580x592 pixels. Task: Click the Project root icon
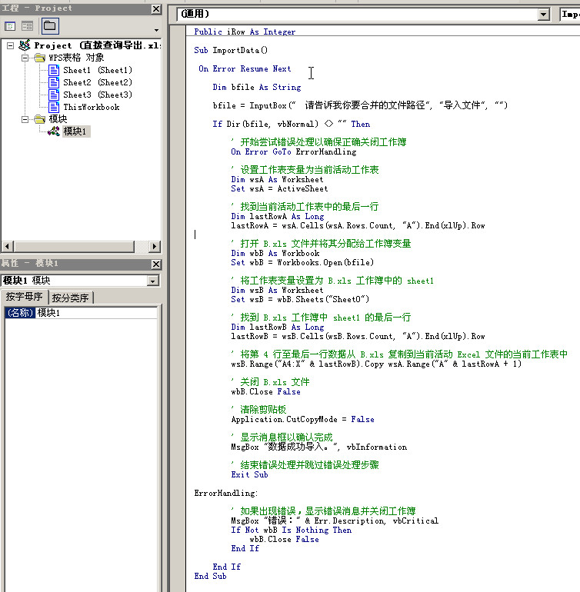(25, 45)
